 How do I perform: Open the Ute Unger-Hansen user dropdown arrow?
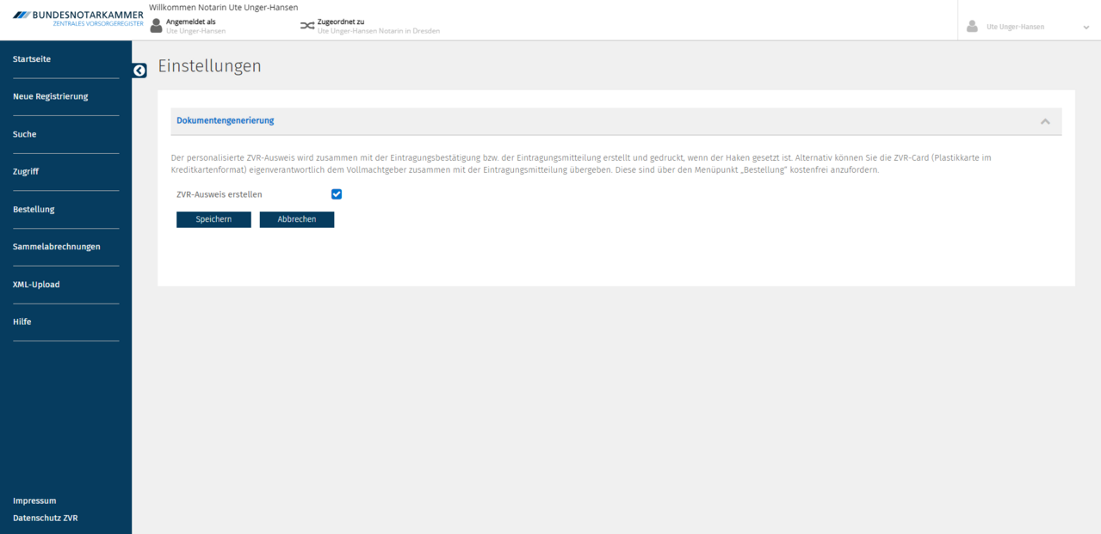pyautogui.click(x=1086, y=28)
